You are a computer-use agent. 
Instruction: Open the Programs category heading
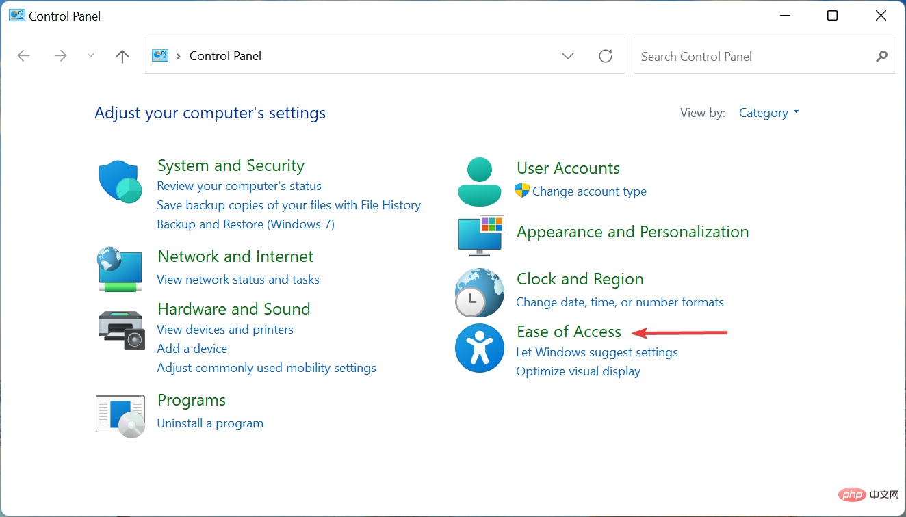[192, 400]
